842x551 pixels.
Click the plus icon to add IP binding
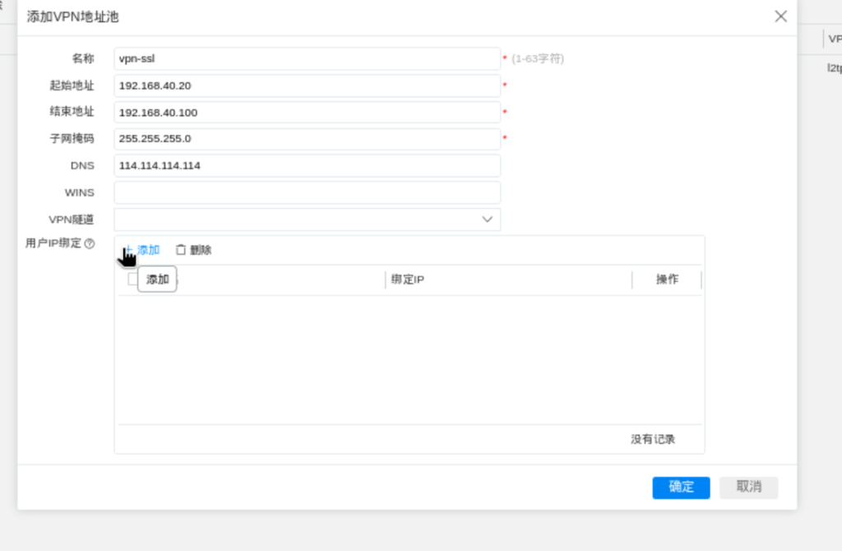click(129, 249)
